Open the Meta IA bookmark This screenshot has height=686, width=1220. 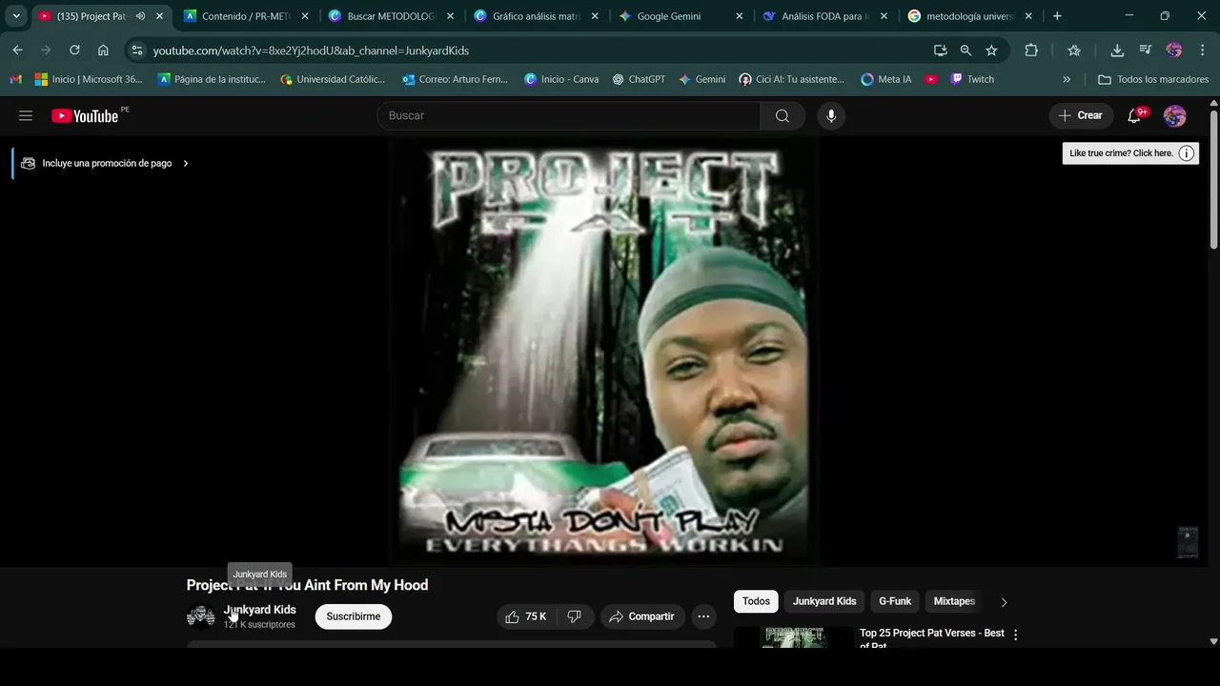pyautogui.click(x=885, y=79)
